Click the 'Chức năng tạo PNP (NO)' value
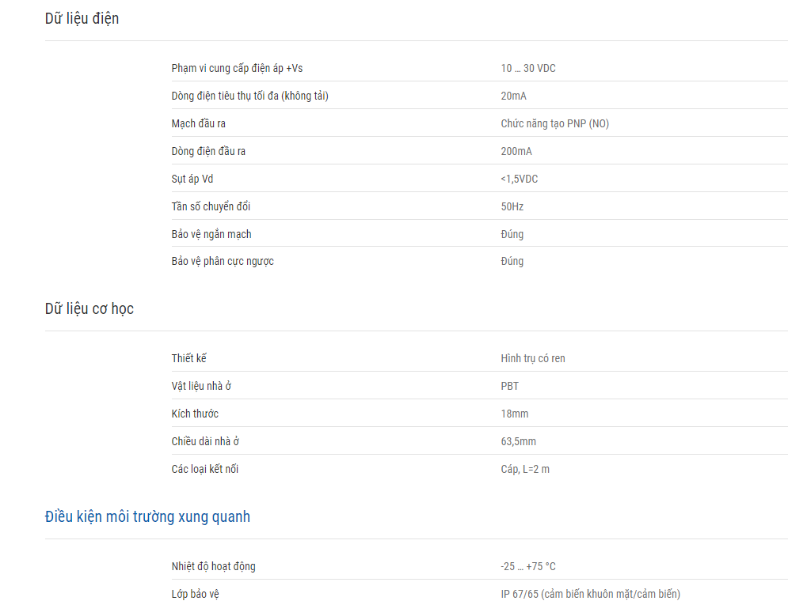The image size is (788, 616). tap(554, 123)
